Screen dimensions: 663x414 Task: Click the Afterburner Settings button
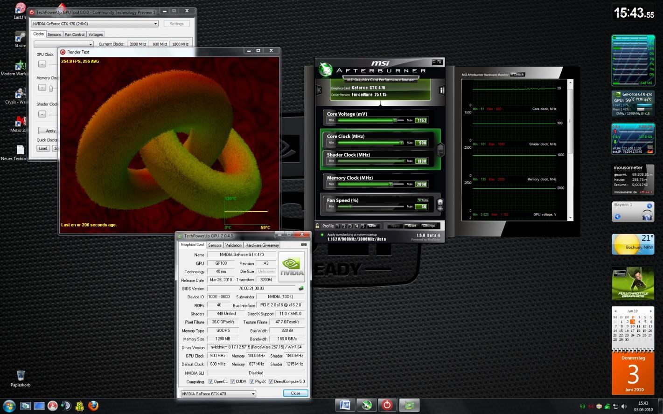428,226
